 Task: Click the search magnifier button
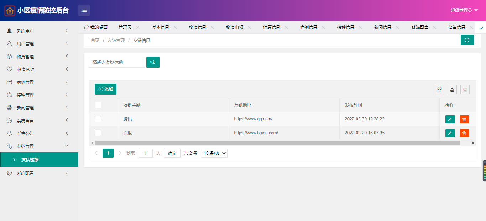(153, 62)
